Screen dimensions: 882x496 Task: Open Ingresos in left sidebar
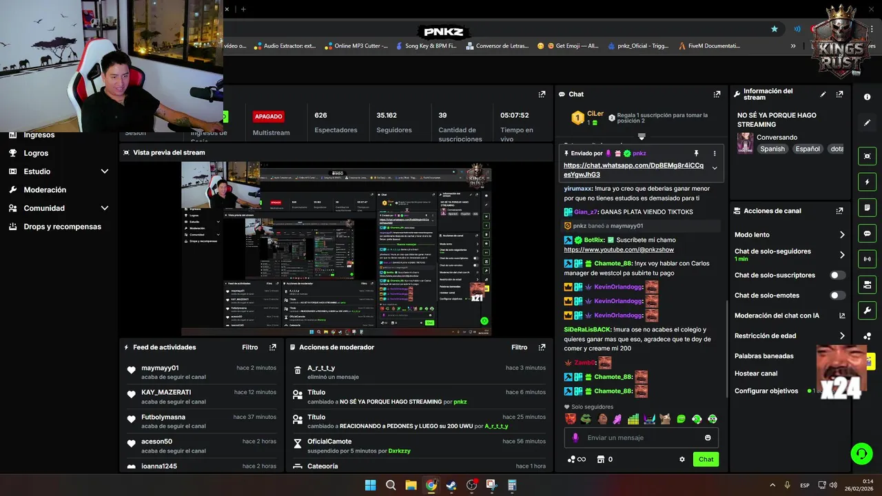coord(39,135)
